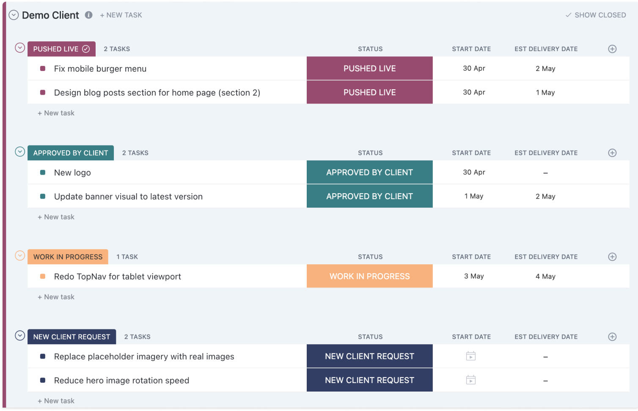Open status cell for Update banner visual

pos(369,196)
